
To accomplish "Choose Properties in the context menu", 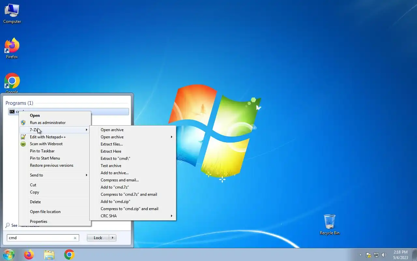I will point(55,222).
